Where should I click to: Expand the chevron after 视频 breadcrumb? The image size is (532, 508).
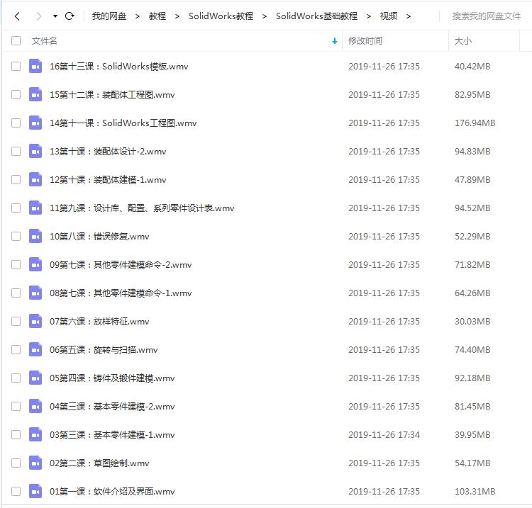[409, 16]
